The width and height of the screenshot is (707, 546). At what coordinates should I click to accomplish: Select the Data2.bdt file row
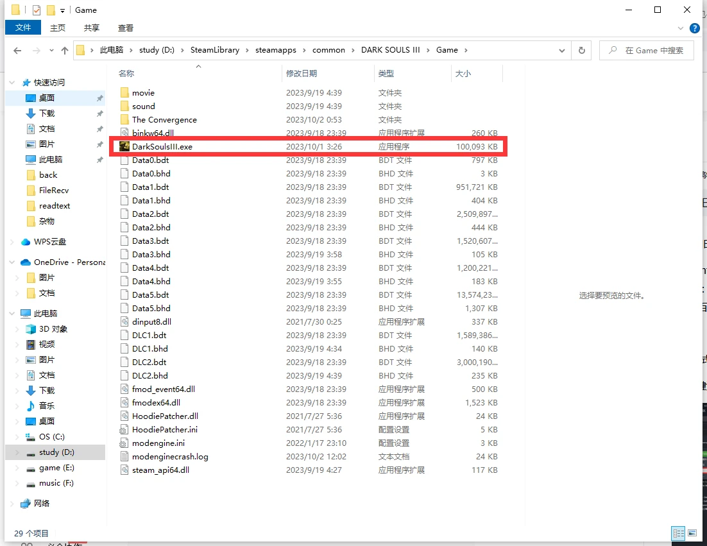pyautogui.click(x=309, y=214)
